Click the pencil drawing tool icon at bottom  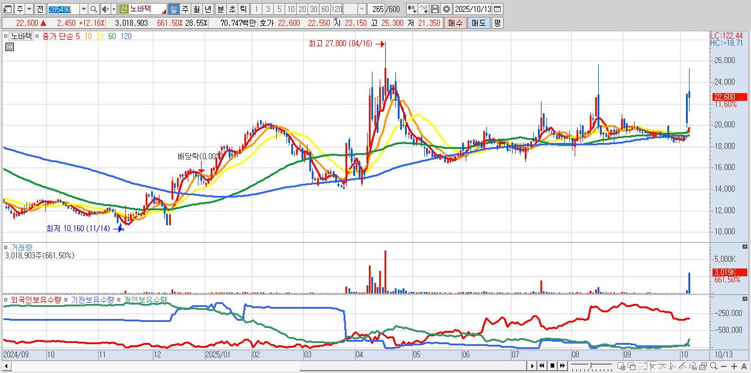point(682,366)
